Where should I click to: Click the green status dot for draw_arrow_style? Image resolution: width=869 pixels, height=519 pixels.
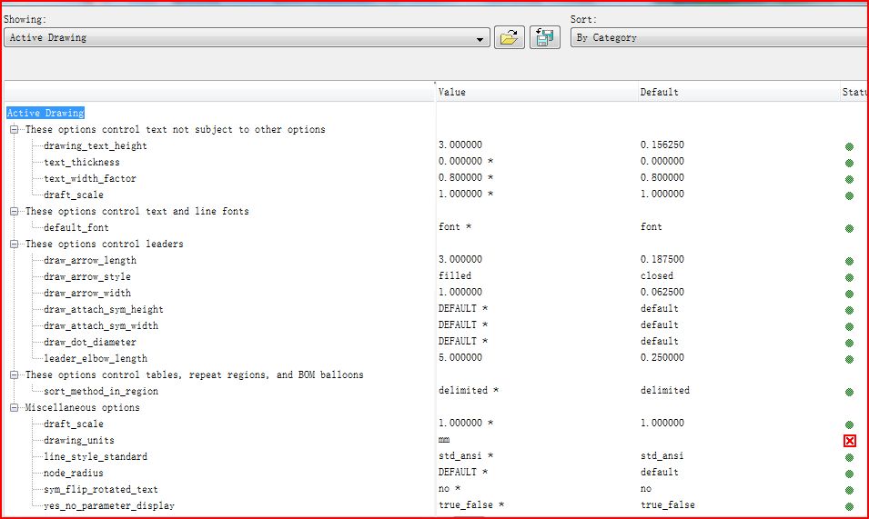tap(850, 278)
